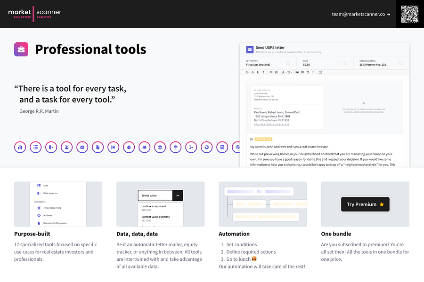Open Mailman in the menu preview

(45, 215)
